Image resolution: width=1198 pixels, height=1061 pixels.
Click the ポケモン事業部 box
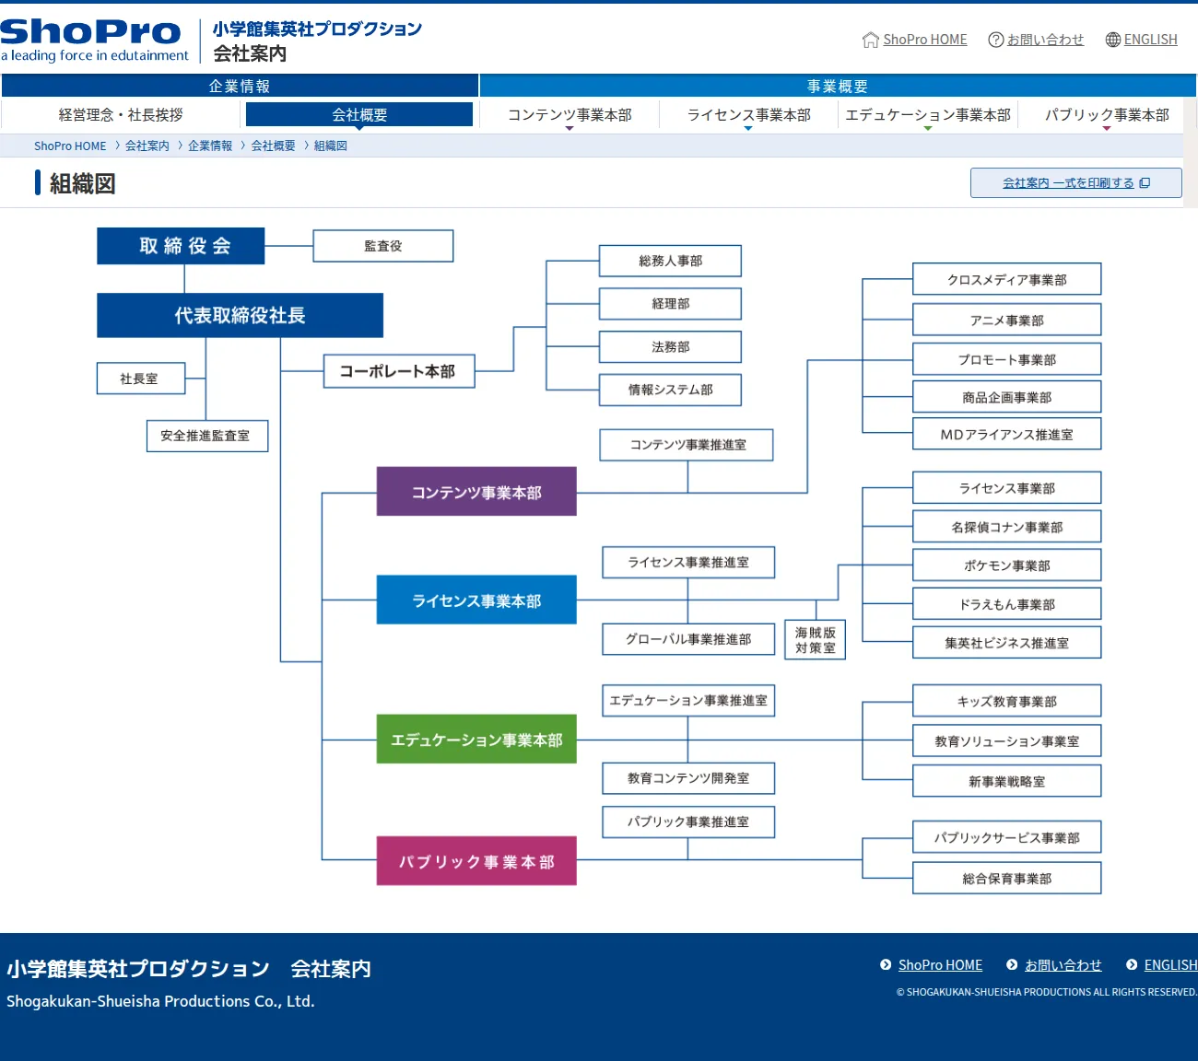coord(1007,565)
